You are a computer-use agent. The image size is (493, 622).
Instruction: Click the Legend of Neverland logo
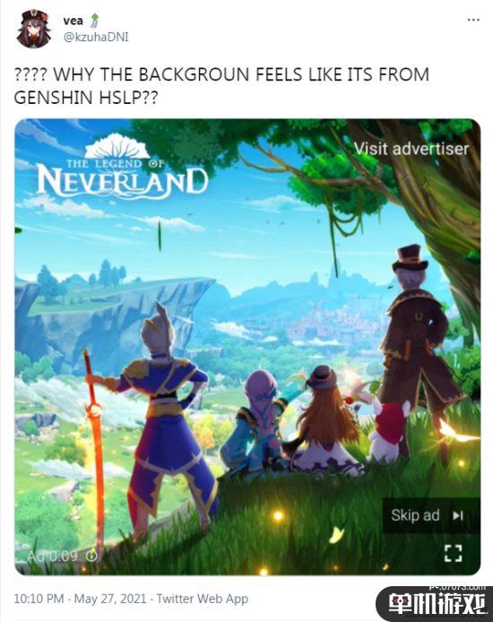[123, 167]
